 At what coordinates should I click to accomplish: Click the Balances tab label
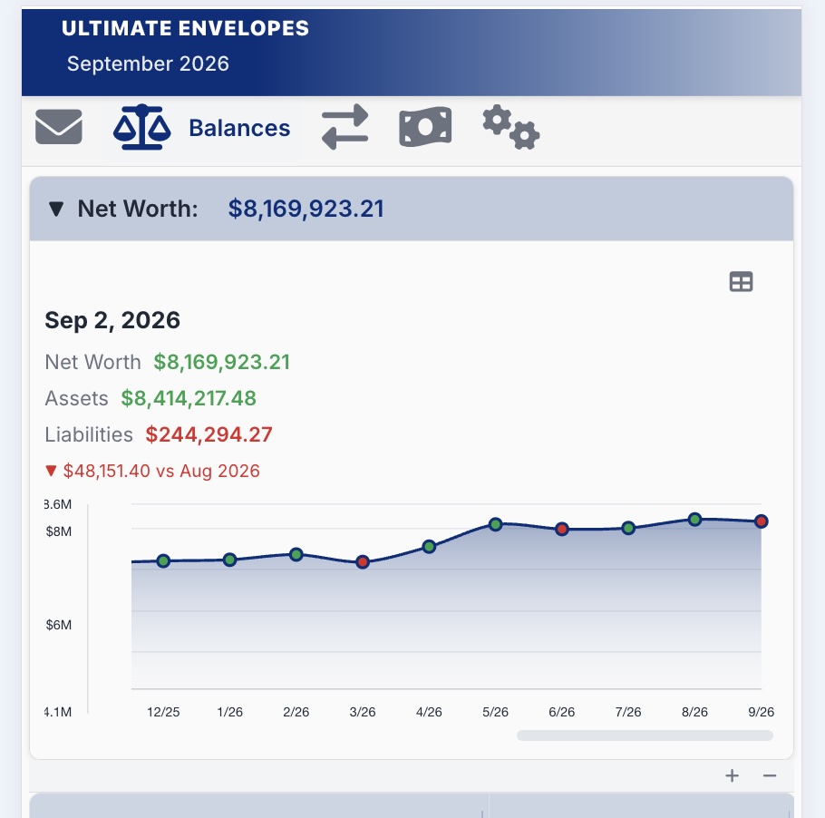coord(239,128)
